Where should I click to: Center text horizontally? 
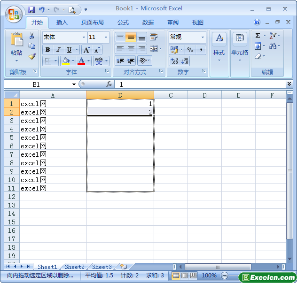pyautogui.click(x=131, y=49)
